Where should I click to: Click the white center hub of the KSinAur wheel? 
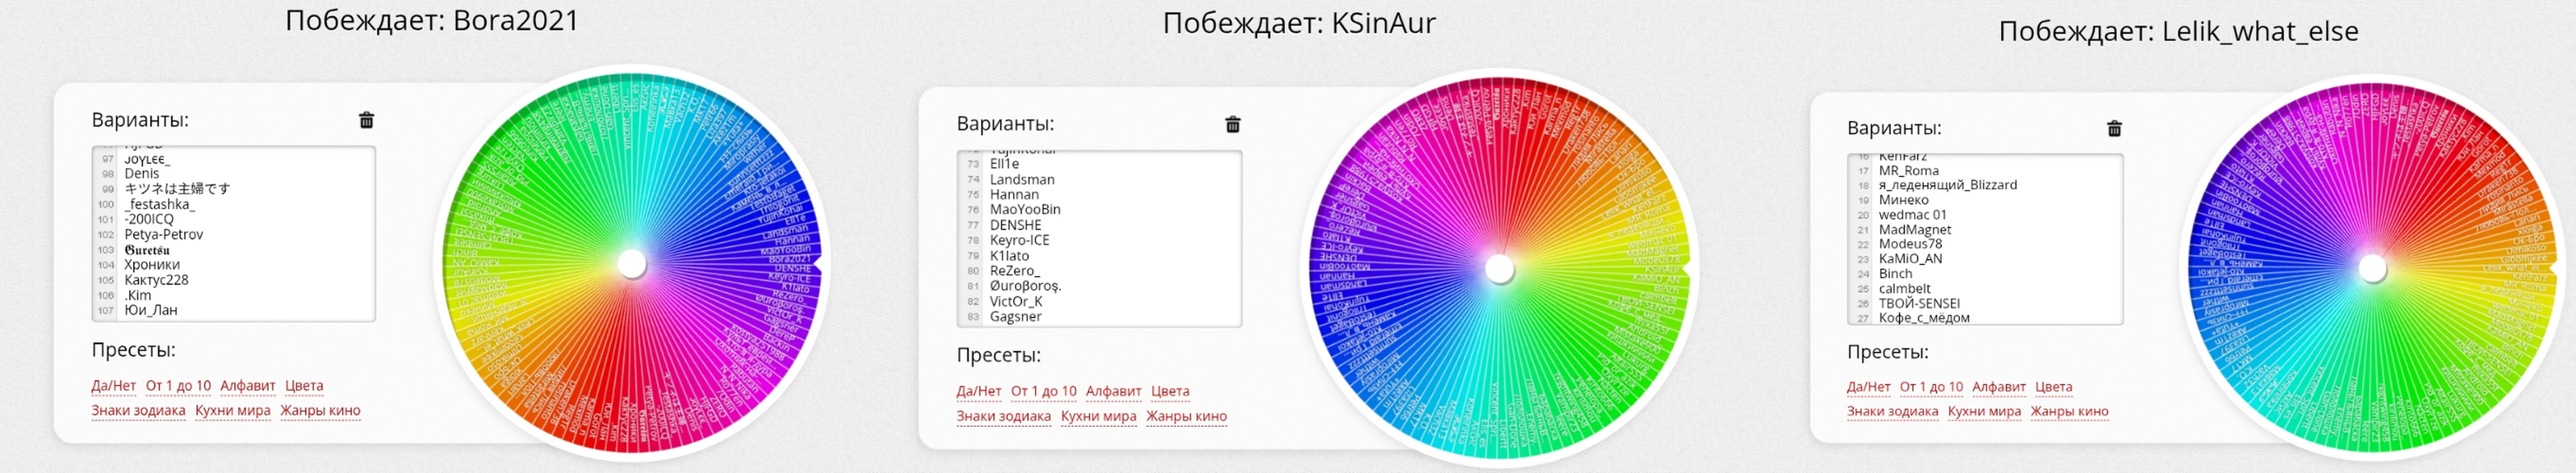pyautogui.click(x=1499, y=268)
